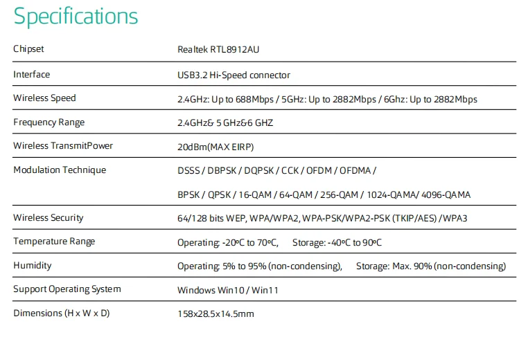Image resolution: width=519 pixels, height=337 pixels.
Task: Click the Wireless Security label
Action: pyautogui.click(x=49, y=218)
